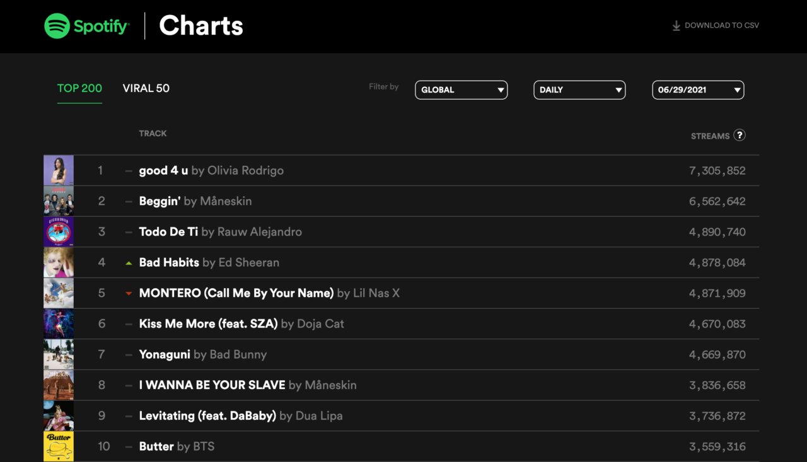Click the Spotify logo icon
Viewport: 807px width, 462px height.
click(57, 26)
